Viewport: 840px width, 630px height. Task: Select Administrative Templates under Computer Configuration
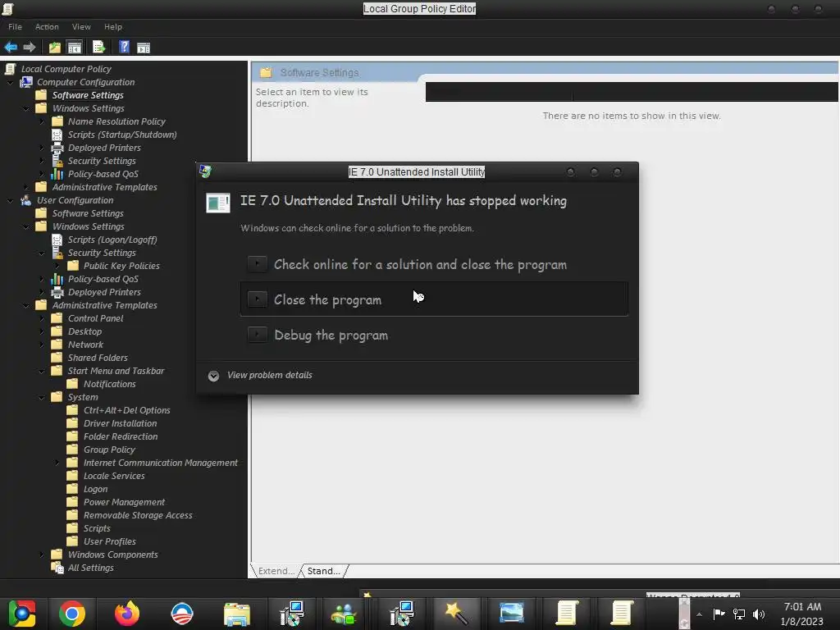click(104, 187)
